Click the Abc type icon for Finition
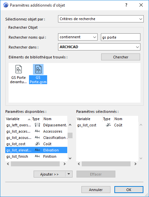The height and width of the screenshot is (197, 149). click(x=37, y=156)
